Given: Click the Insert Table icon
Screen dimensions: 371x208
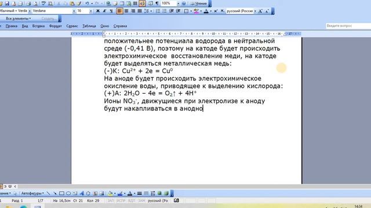Looking at the screenshot, I should click(122, 3).
